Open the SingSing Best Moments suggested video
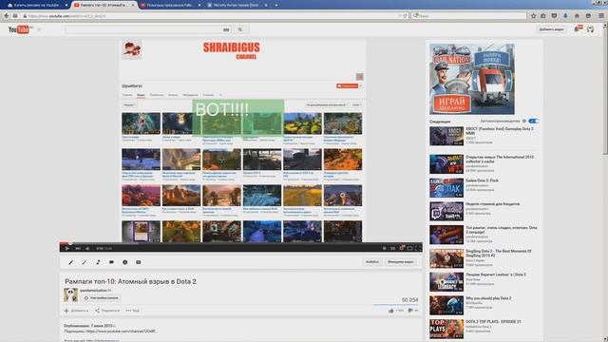608x342 pixels. (x=484, y=258)
